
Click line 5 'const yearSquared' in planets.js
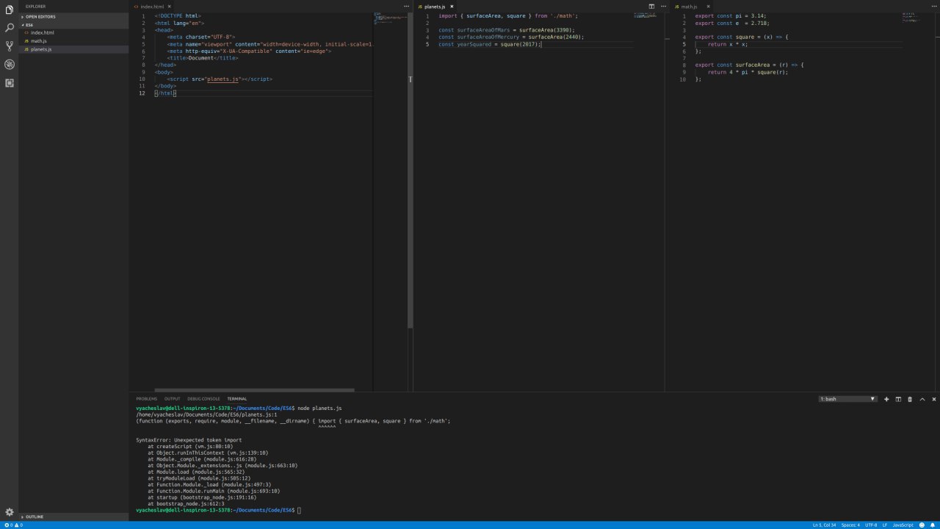click(x=490, y=44)
